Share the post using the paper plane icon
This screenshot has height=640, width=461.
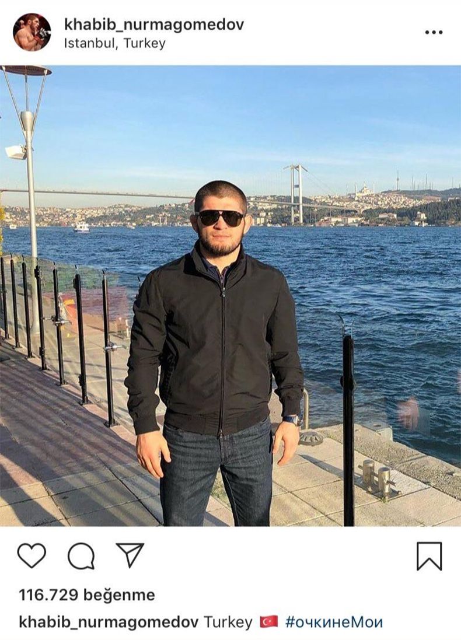[130, 555]
